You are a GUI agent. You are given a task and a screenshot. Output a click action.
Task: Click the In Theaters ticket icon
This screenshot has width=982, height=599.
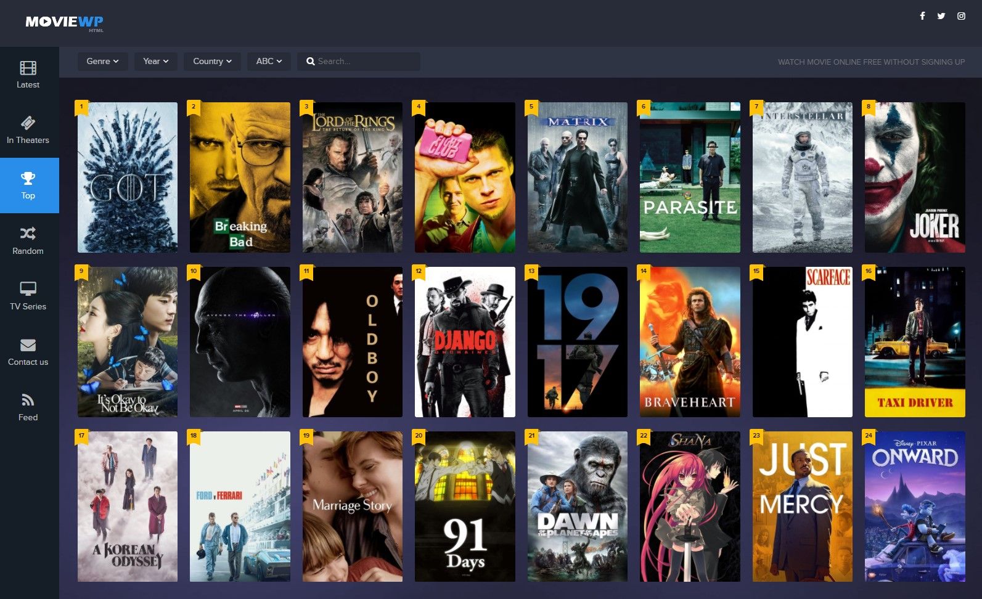[x=28, y=123]
